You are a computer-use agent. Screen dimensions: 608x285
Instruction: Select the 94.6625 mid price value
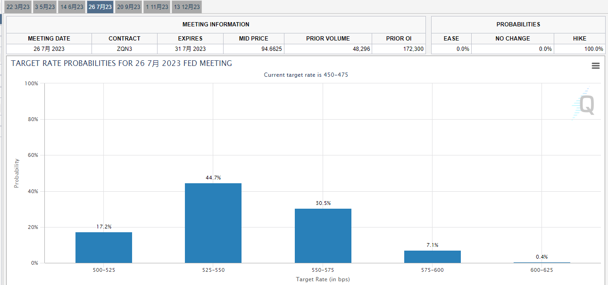pos(254,49)
